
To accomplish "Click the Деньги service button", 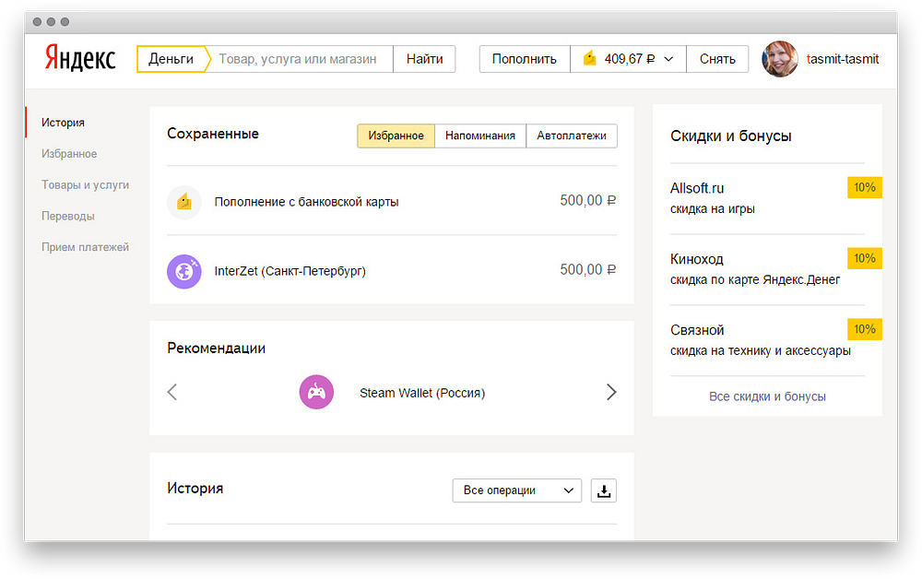I will 171,59.
